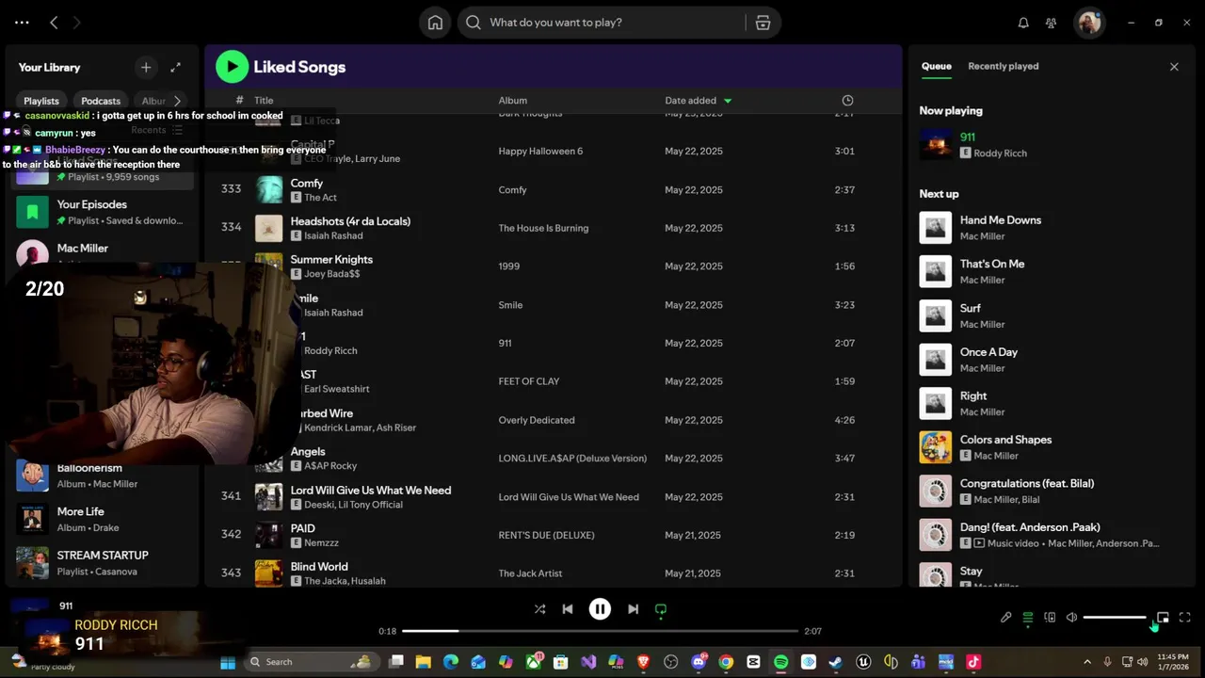Sort by Date added column

coord(698,100)
